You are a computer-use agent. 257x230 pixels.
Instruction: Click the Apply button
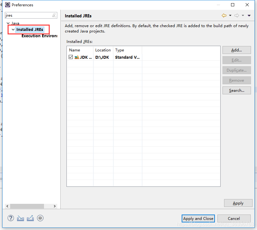pyautogui.click(x=238, y=203)
